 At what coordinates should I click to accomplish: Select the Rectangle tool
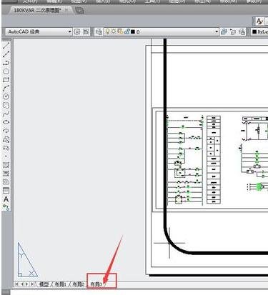[6, 80]
